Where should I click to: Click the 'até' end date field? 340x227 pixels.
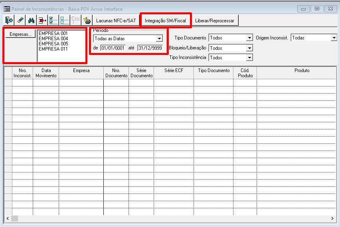(150, 48)
